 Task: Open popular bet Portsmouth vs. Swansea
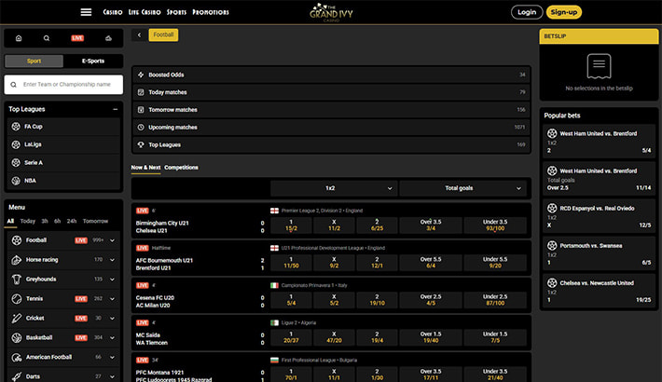coord(599,254)
